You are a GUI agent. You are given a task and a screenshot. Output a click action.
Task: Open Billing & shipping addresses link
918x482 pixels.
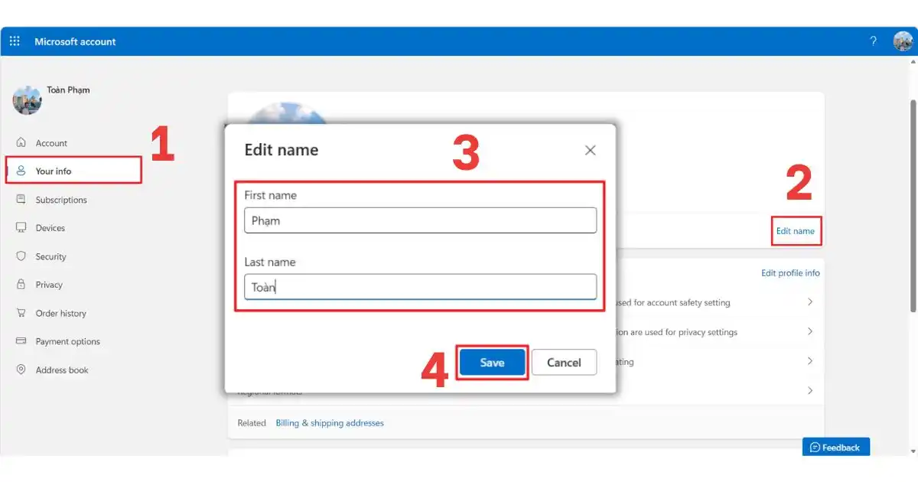[x=330, y=423]
